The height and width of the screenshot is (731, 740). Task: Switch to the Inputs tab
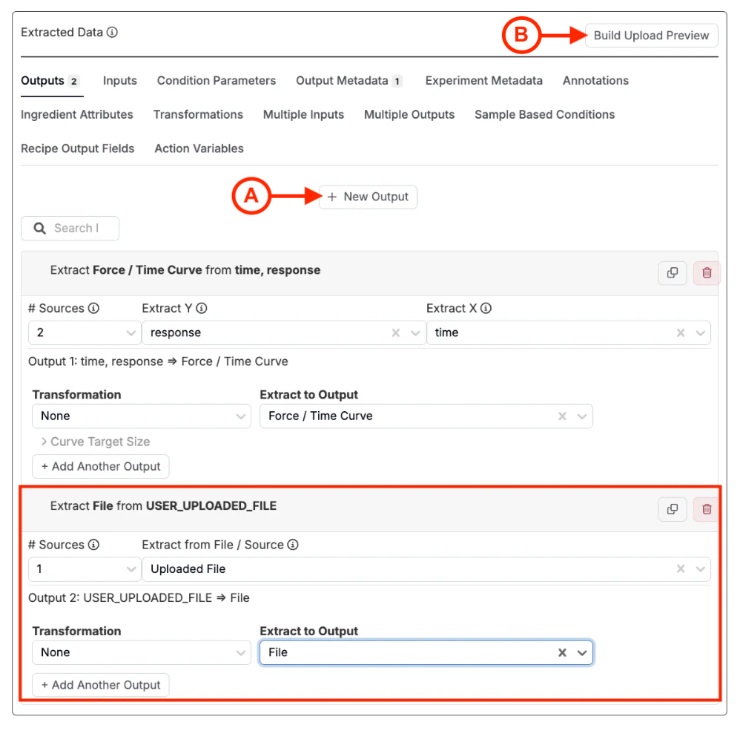120,81
